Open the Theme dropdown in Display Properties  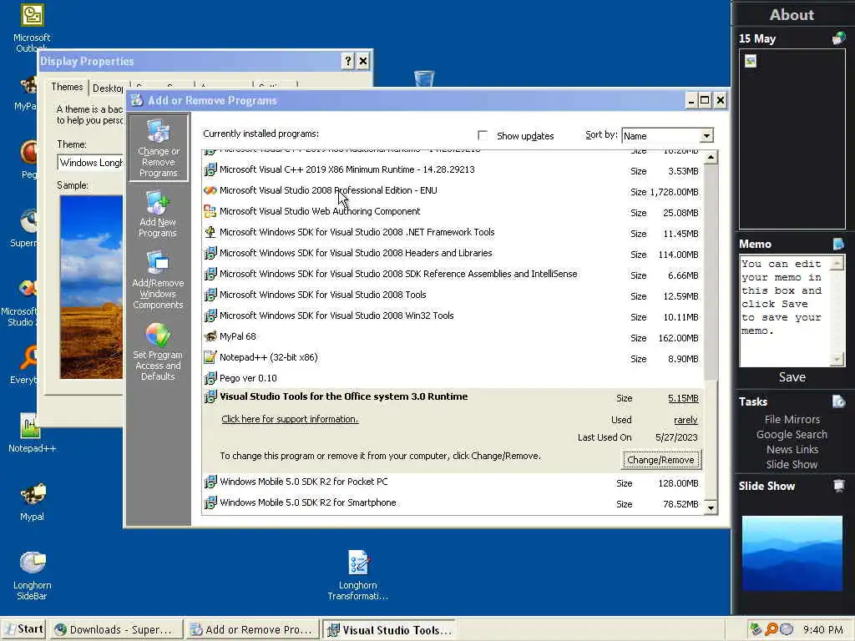[x=90, y=163]
